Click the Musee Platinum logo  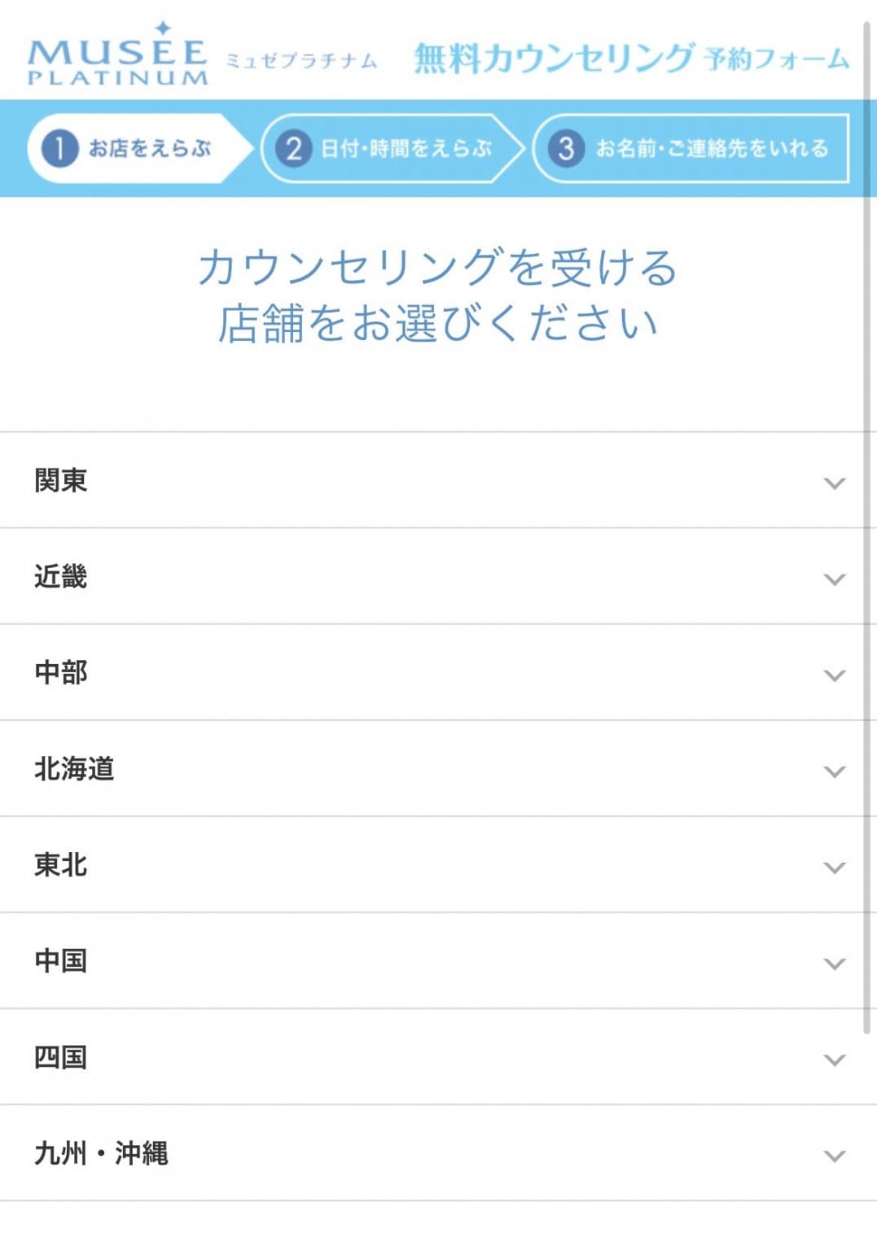pyautogui.click(x=118, y=54)
